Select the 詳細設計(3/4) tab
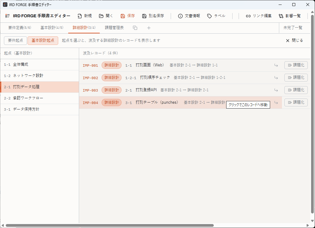The height and width of the screenshot is (228, 315). [x=84, y=28]
